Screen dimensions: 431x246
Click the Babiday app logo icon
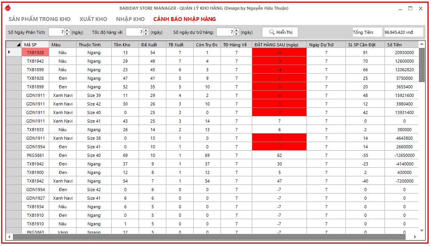(8, 8)
